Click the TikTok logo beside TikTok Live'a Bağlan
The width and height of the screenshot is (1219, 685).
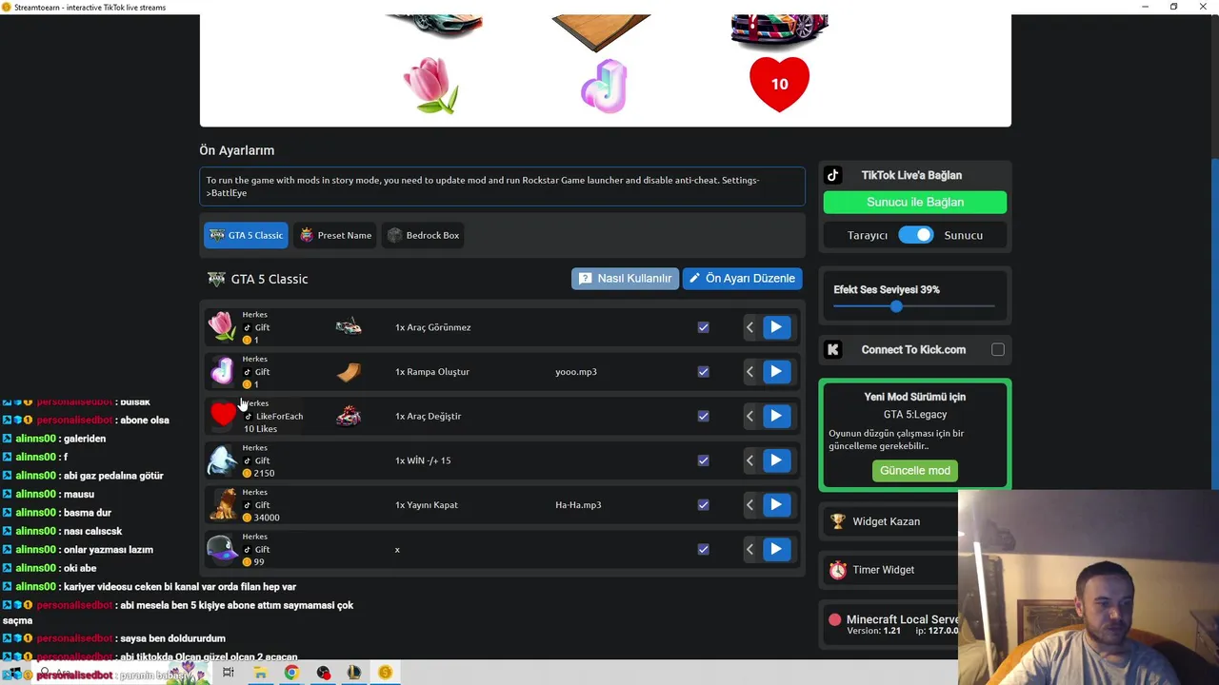(x=833, y=175)
